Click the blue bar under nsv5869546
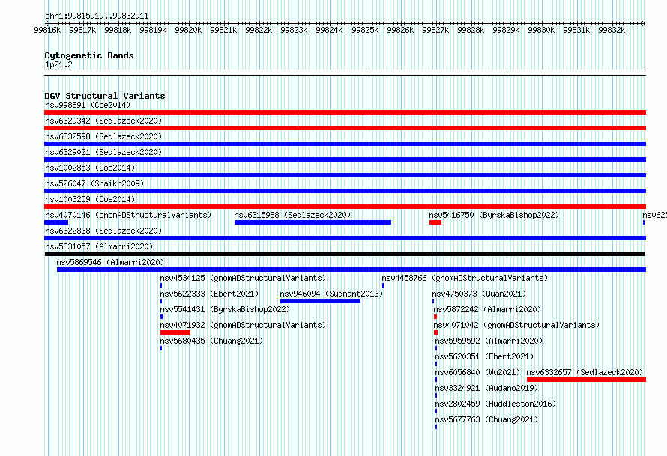 tap(351, 270)
